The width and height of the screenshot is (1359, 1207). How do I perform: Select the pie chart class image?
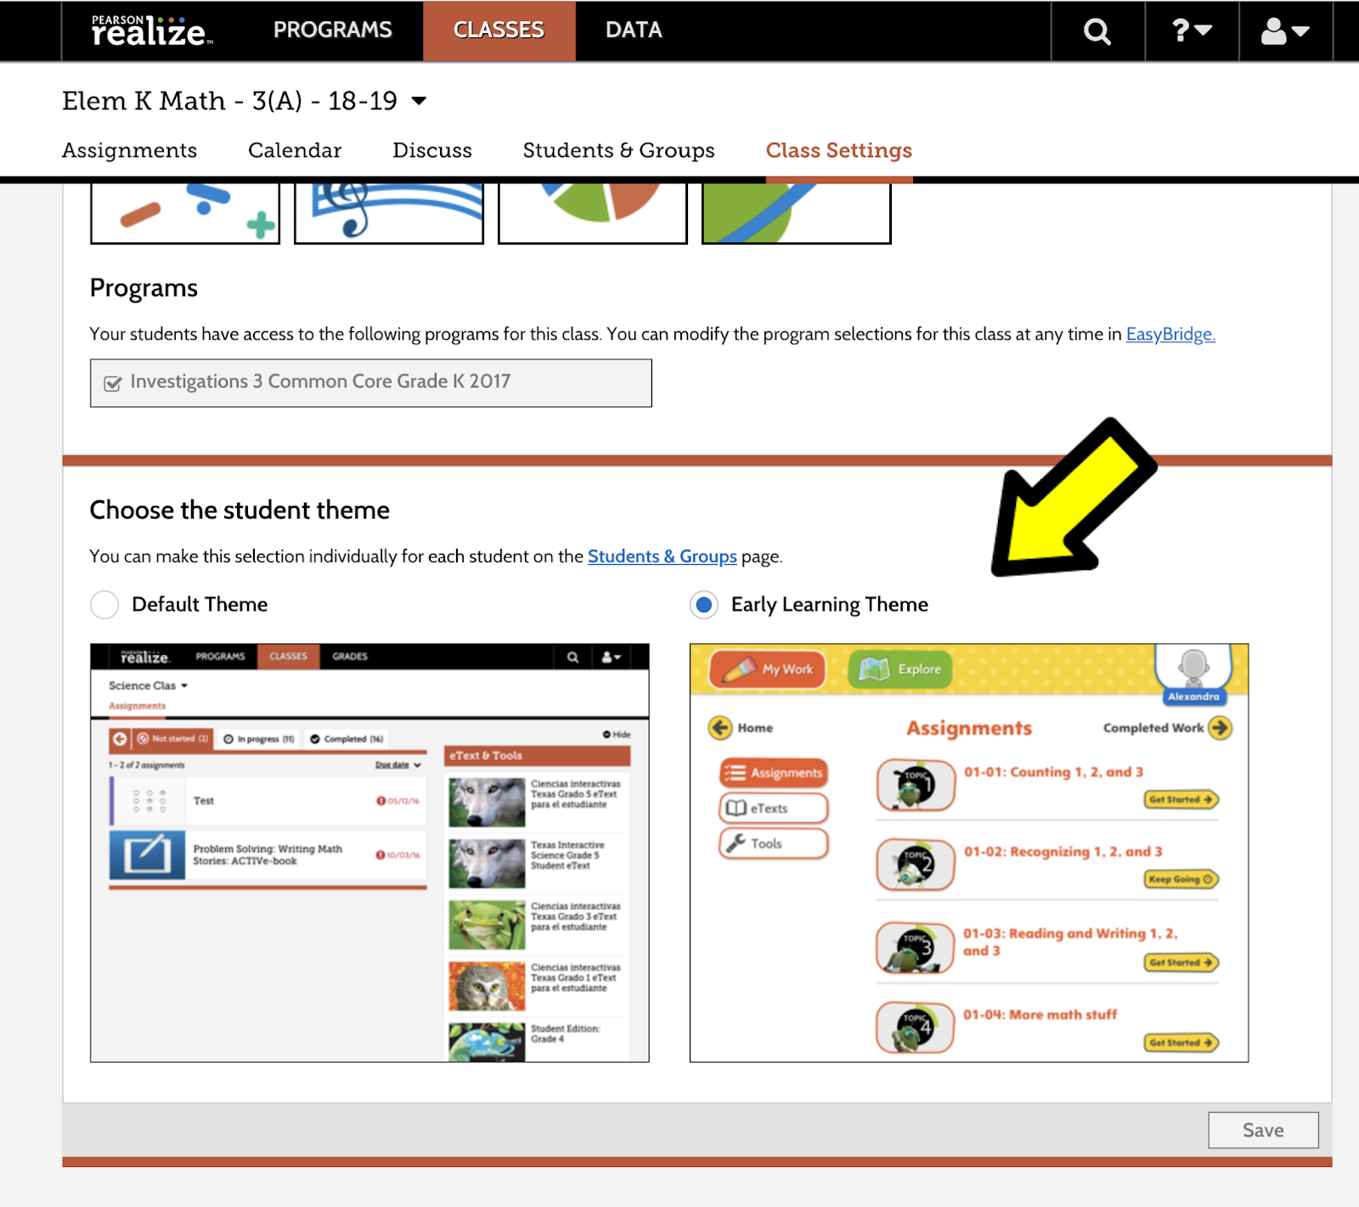[593, 213]
